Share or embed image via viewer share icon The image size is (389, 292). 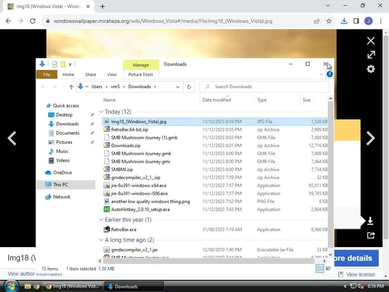[x=371, y=235]
